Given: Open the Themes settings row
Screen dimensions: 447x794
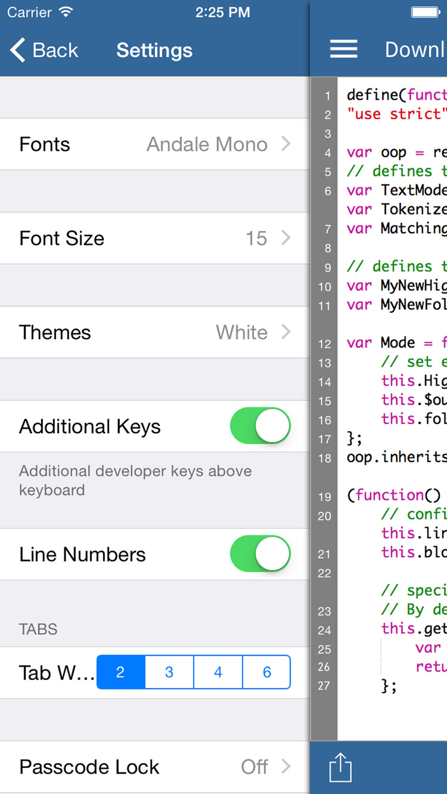Looking at the screenshot, I should click(x=155, y=332).
